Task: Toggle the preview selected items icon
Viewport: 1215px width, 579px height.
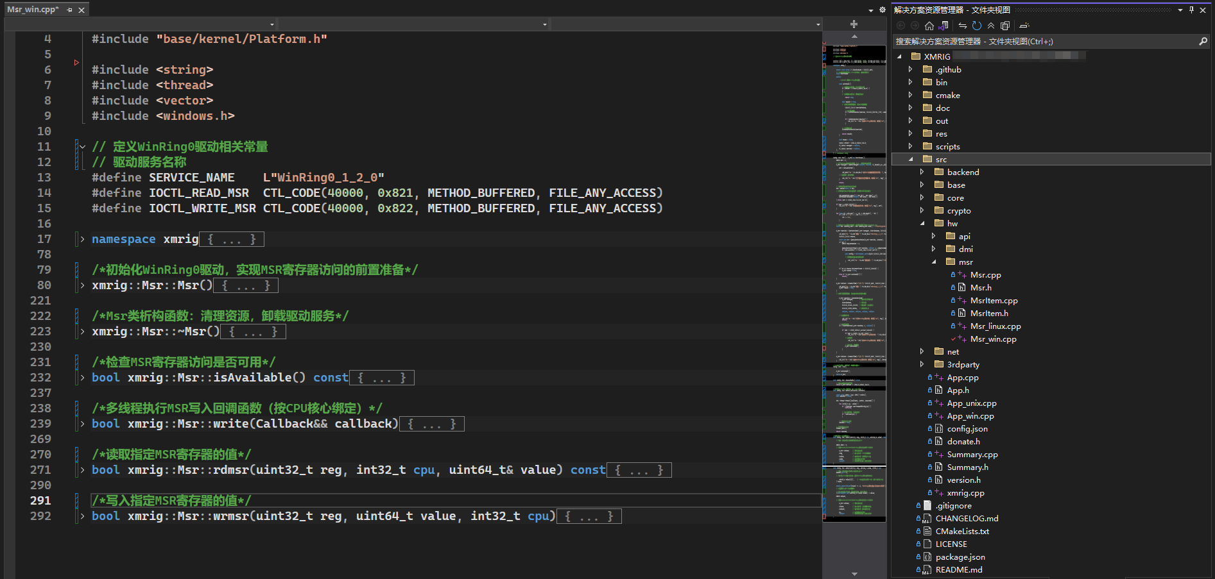Action: tap(1024, 26)
